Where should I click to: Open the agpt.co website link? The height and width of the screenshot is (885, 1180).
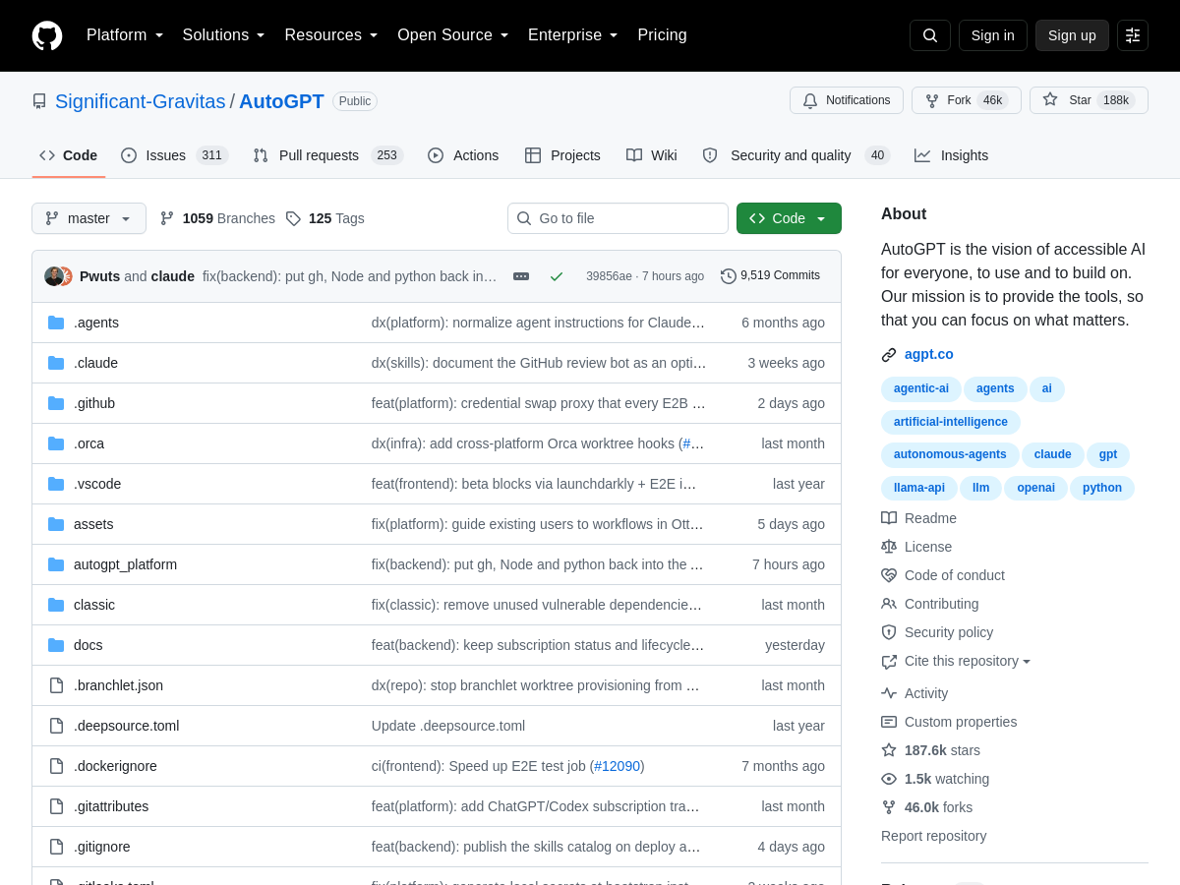pyautogui.click(x=929, y=354)
